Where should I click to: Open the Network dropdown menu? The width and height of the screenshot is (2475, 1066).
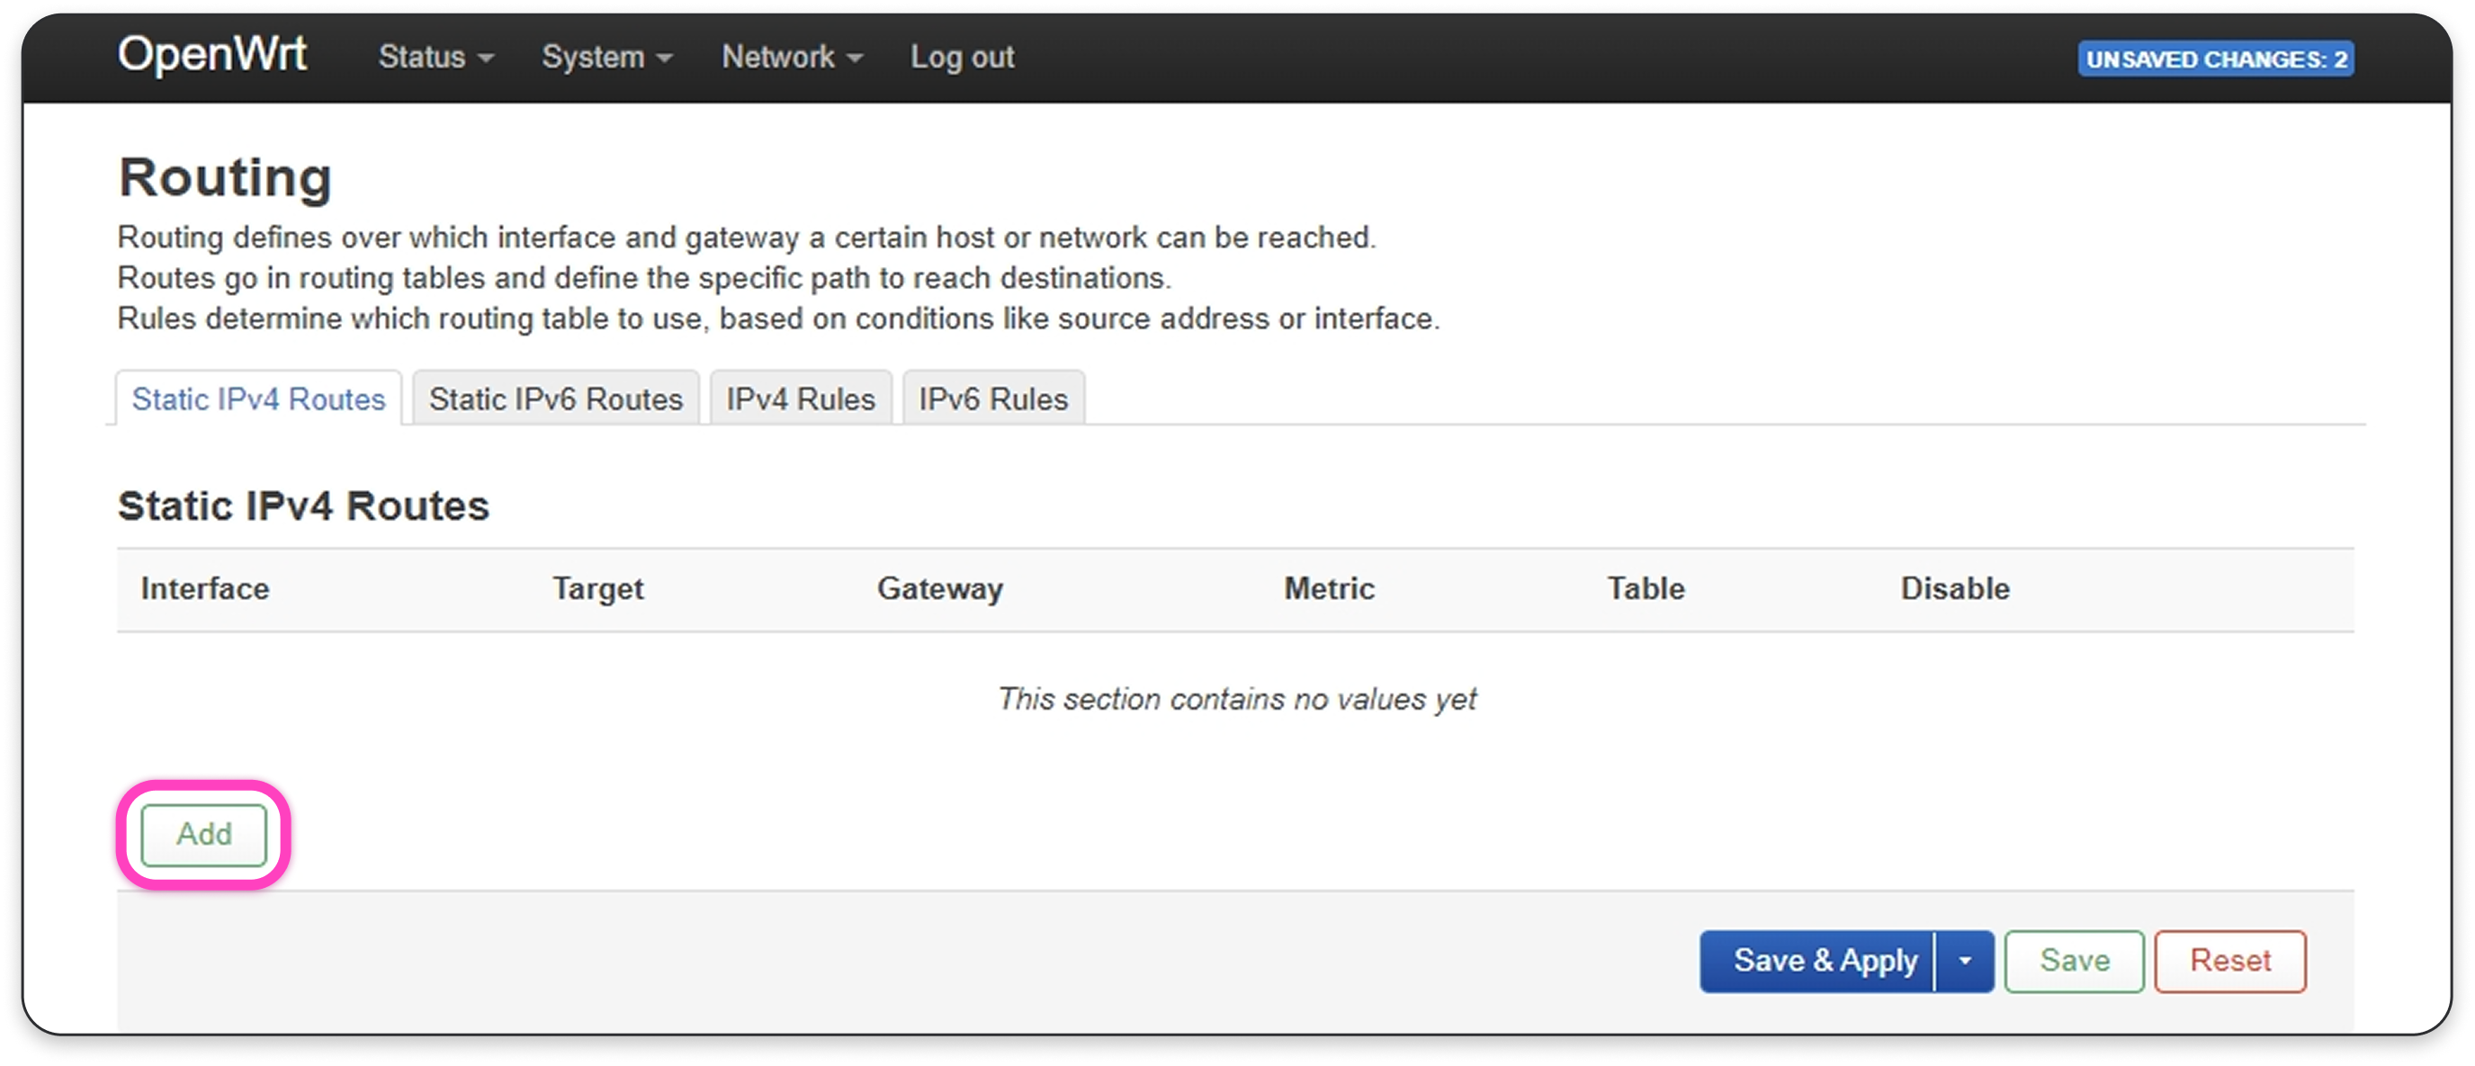click(x=792, y=58)
